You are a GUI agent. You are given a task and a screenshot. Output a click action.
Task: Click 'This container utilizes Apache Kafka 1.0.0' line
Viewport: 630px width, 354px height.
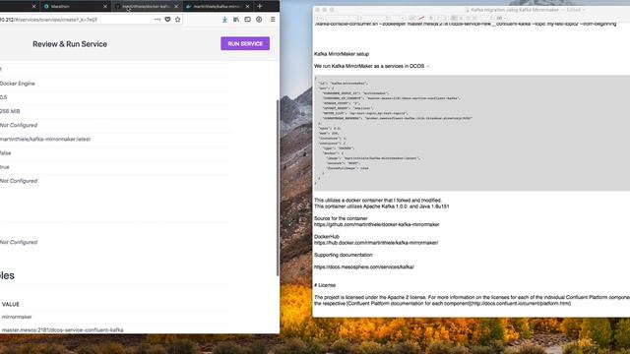(381, 206)
